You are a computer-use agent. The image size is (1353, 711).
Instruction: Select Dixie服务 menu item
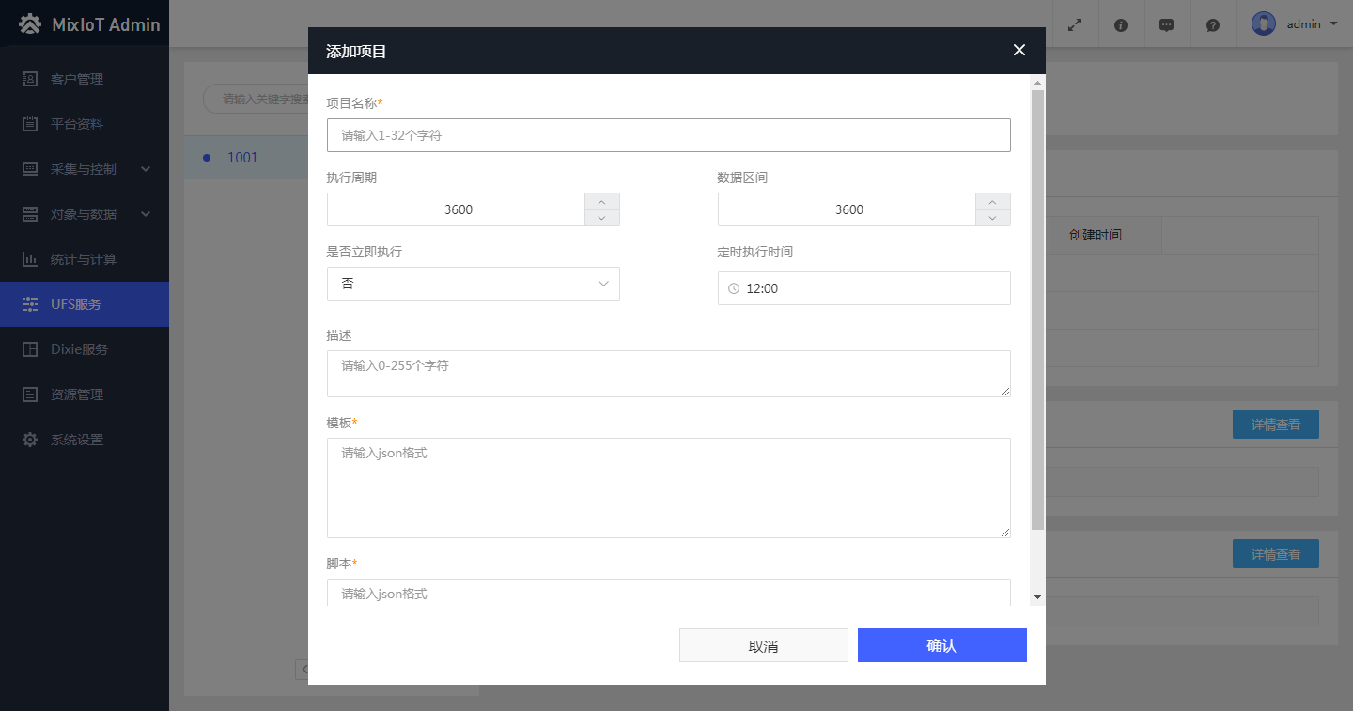point(79,349)
